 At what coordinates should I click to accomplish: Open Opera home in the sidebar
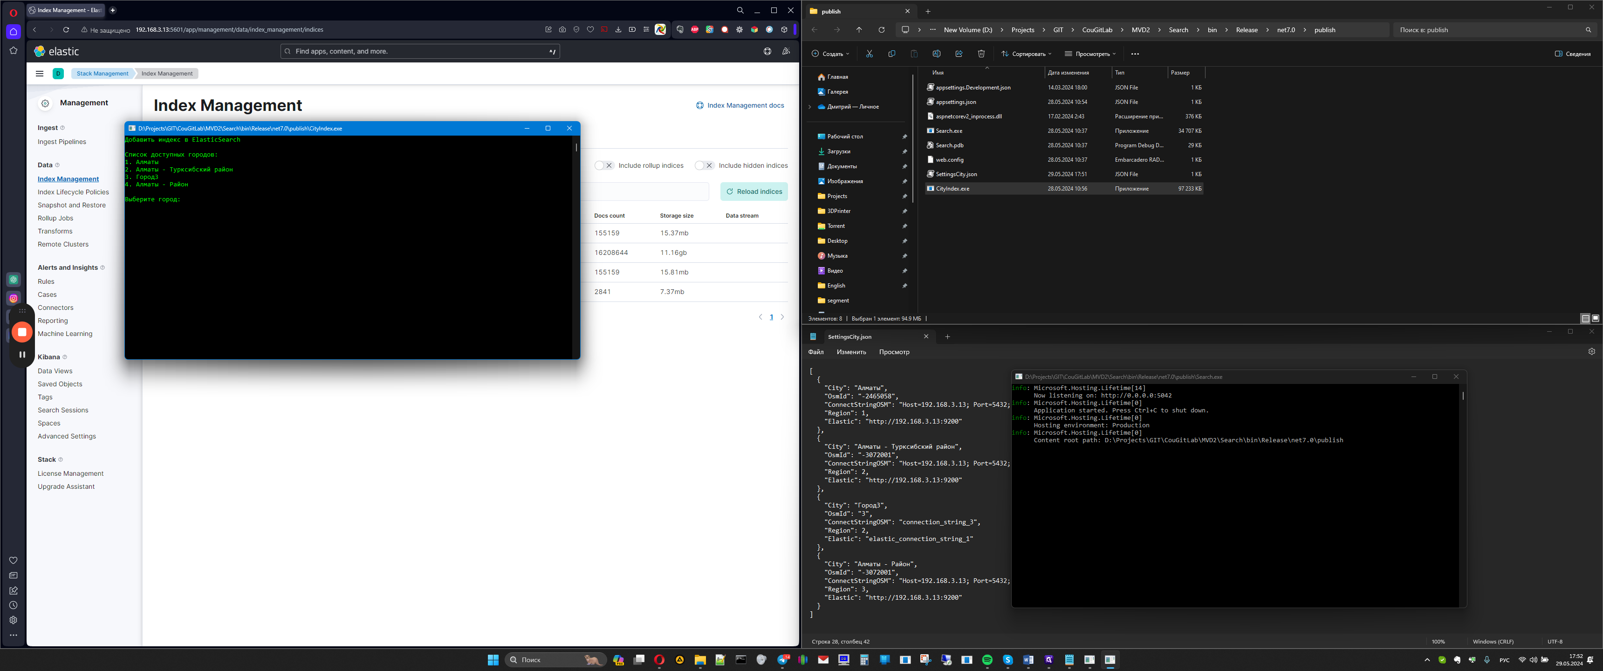(x=13, y=32)
